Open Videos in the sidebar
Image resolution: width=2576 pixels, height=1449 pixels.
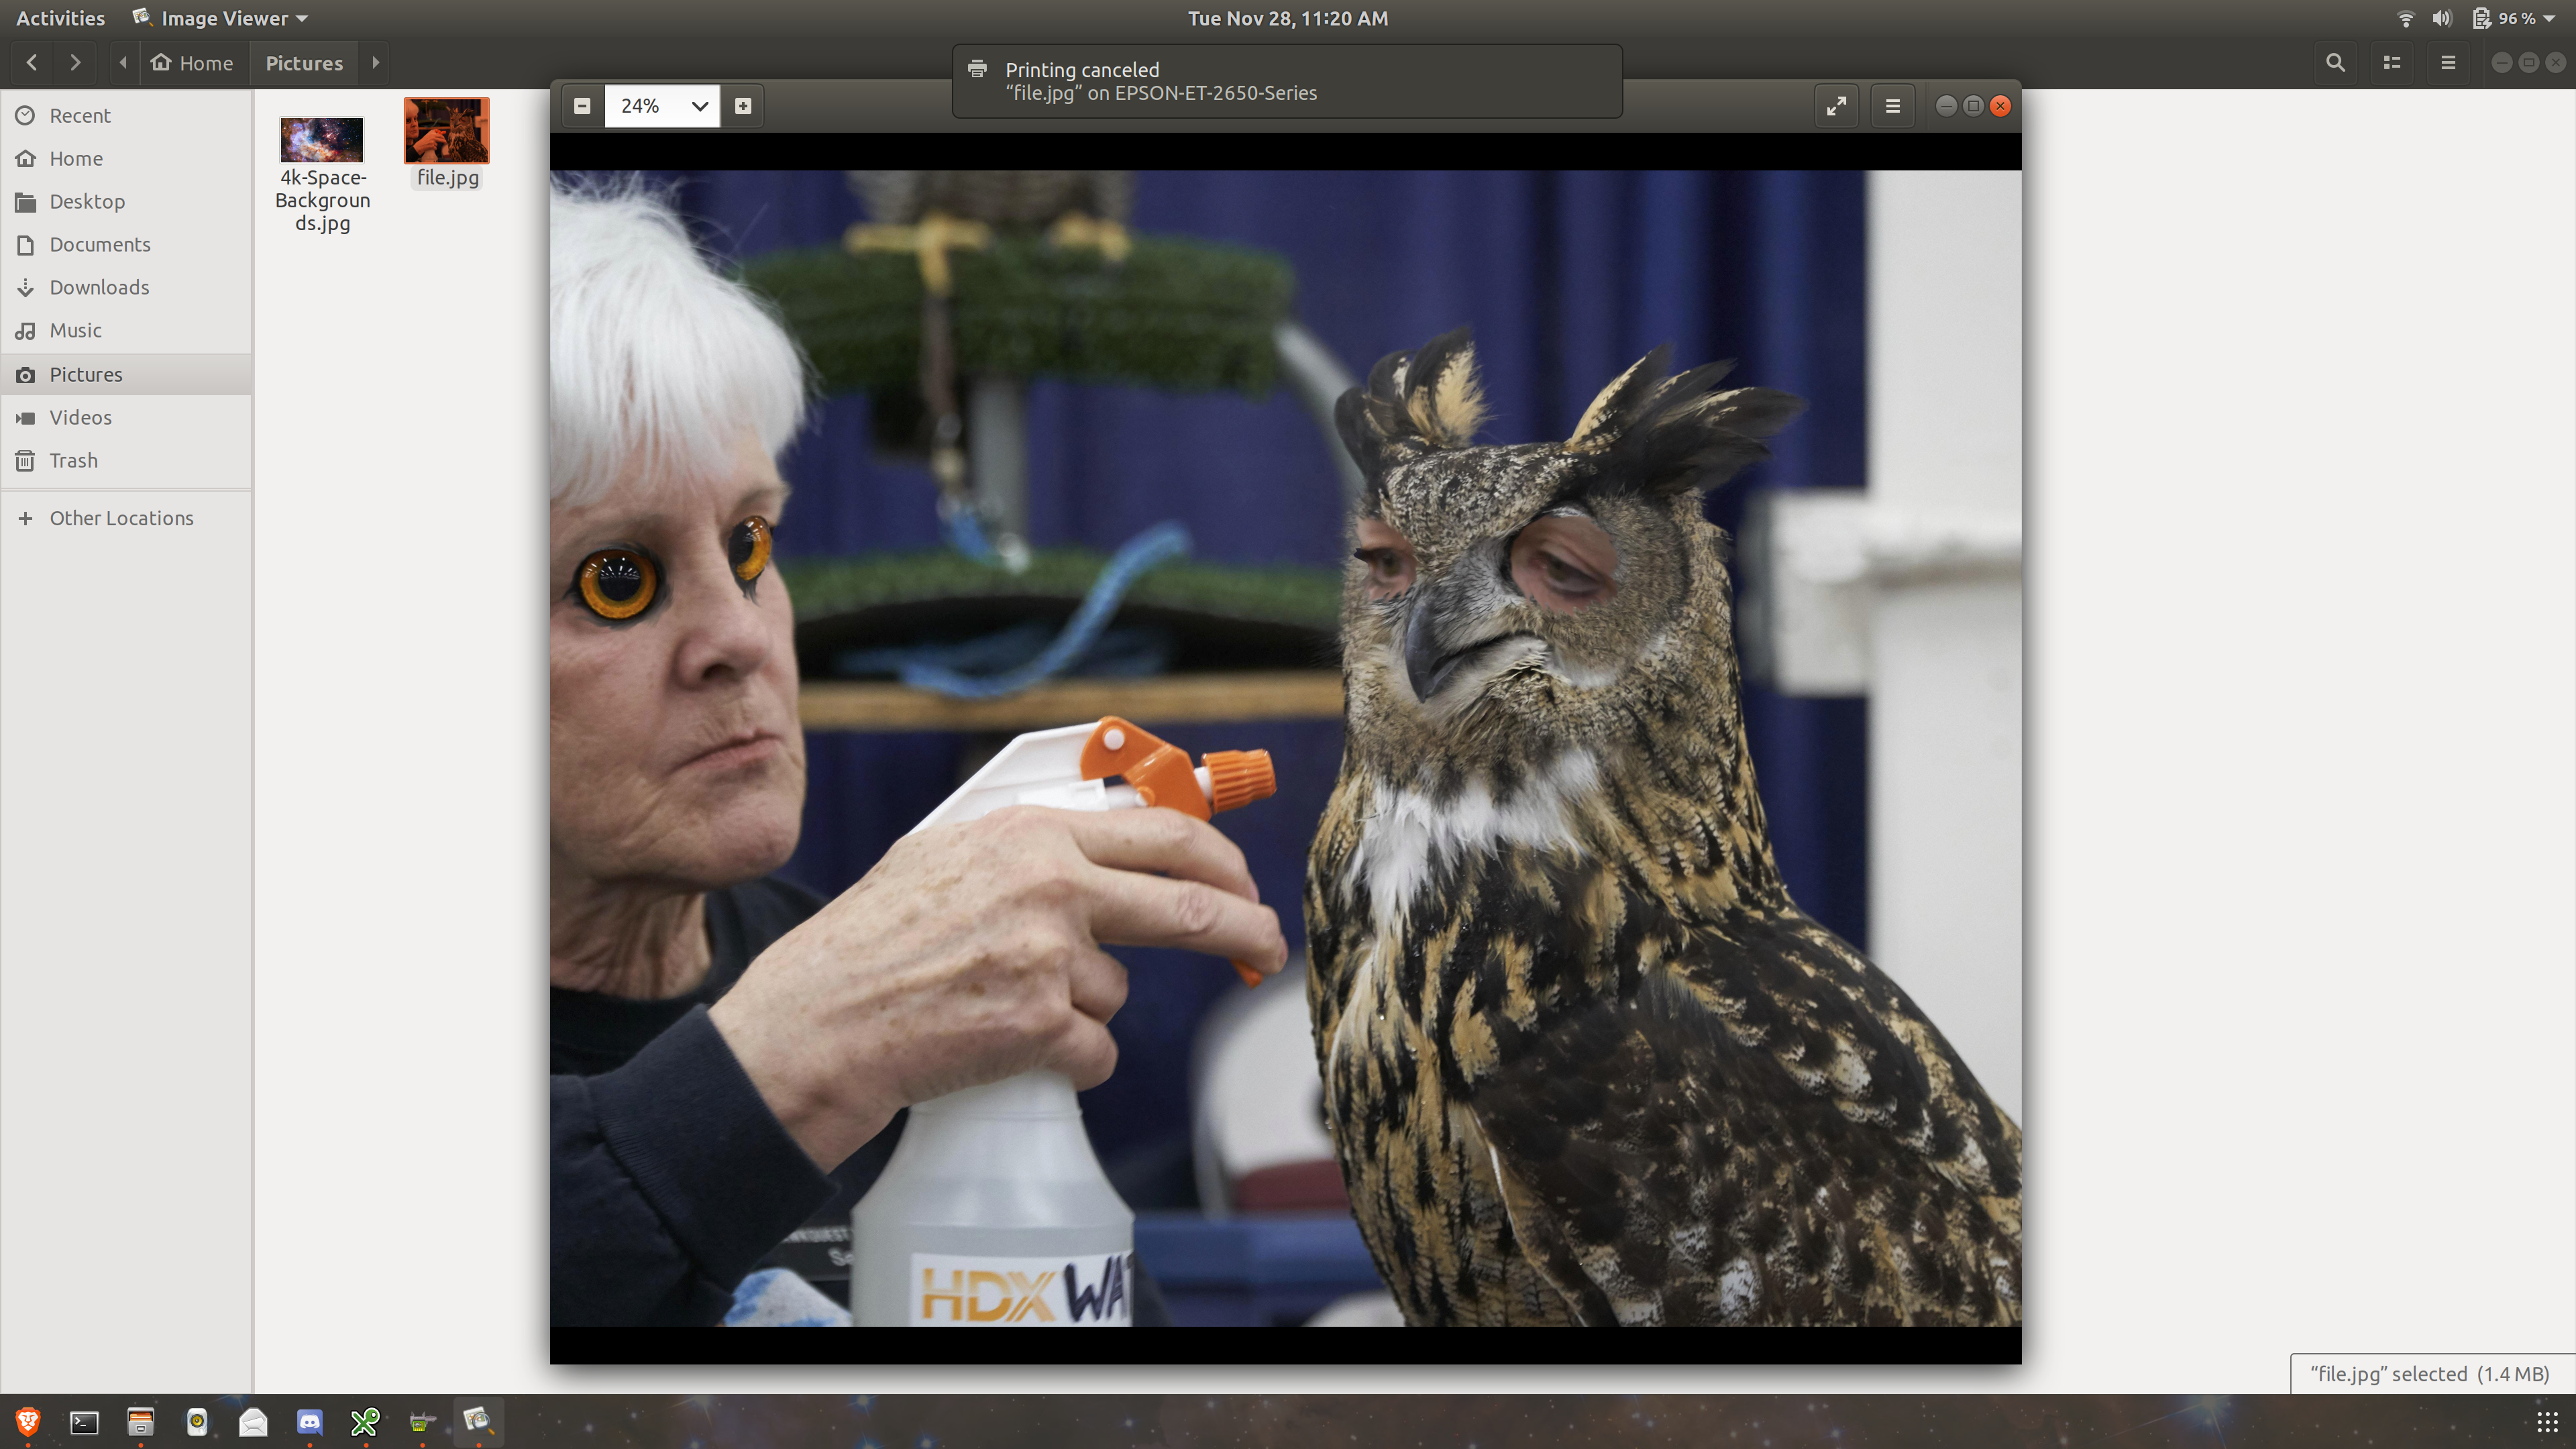pyautogui.click(x=126, y=418)
